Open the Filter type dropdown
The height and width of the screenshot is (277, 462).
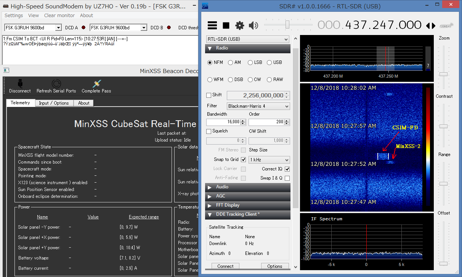(x=258, y=106)
